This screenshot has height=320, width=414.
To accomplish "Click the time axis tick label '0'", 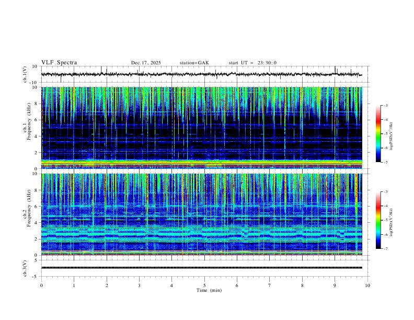I will coord(41,285).
